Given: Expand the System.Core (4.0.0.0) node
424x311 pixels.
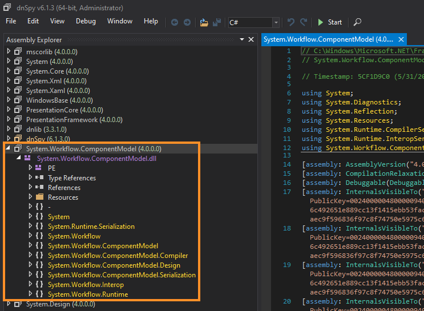Looking at the screenshot, I should pos(9,71).
